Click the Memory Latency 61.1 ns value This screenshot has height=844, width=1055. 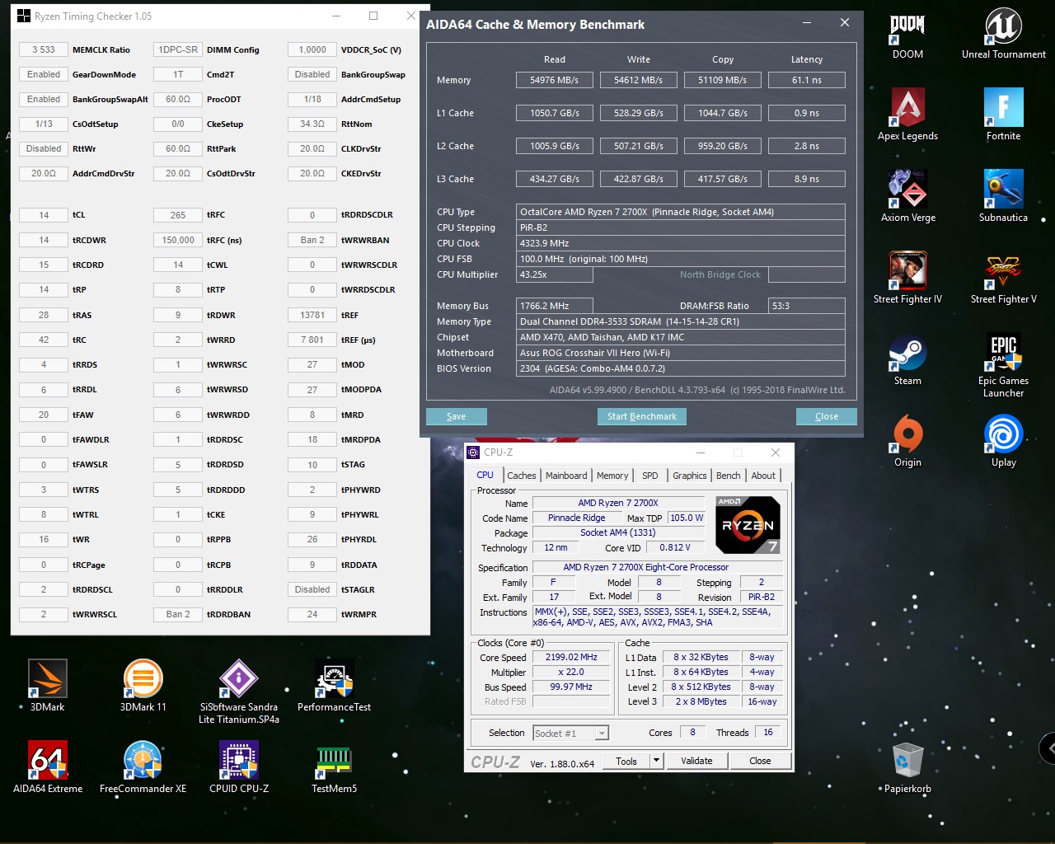(x=807, y=80)
